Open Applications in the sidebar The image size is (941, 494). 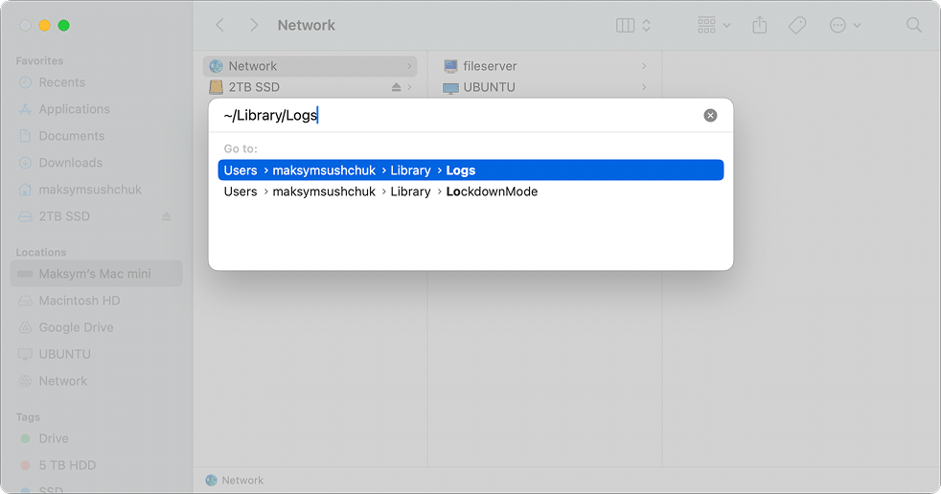point(75,109)
